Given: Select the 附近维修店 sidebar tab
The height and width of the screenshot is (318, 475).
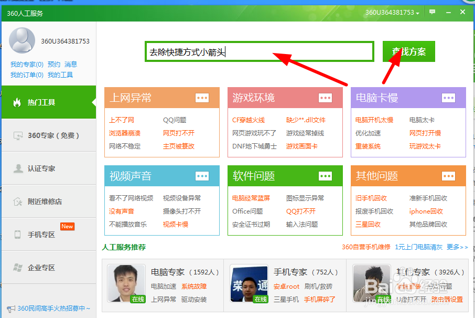Looking at the screenshot, I should pos(49,202).
